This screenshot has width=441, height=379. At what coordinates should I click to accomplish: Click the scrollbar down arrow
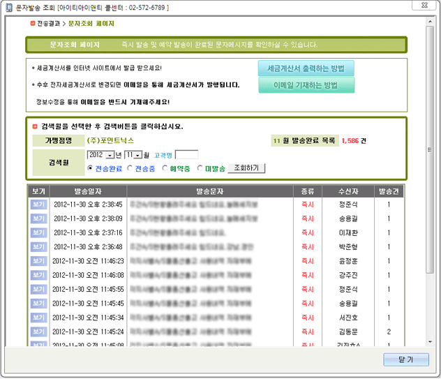point(429,342)
